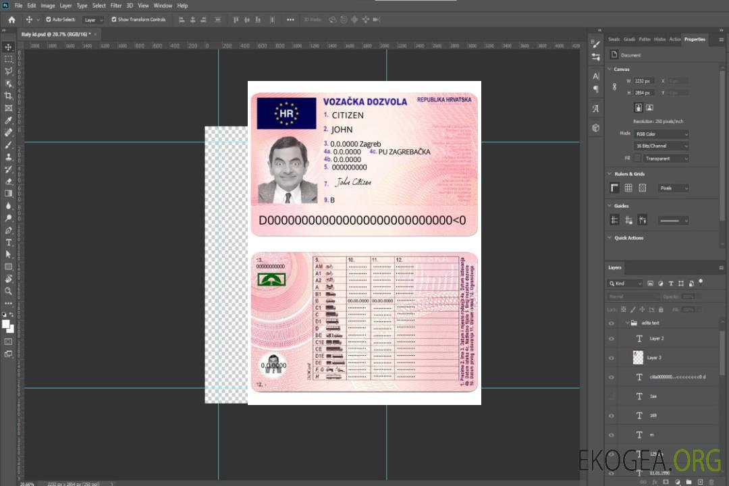
Task: Open the Window menu
Action: coord(163,5)
